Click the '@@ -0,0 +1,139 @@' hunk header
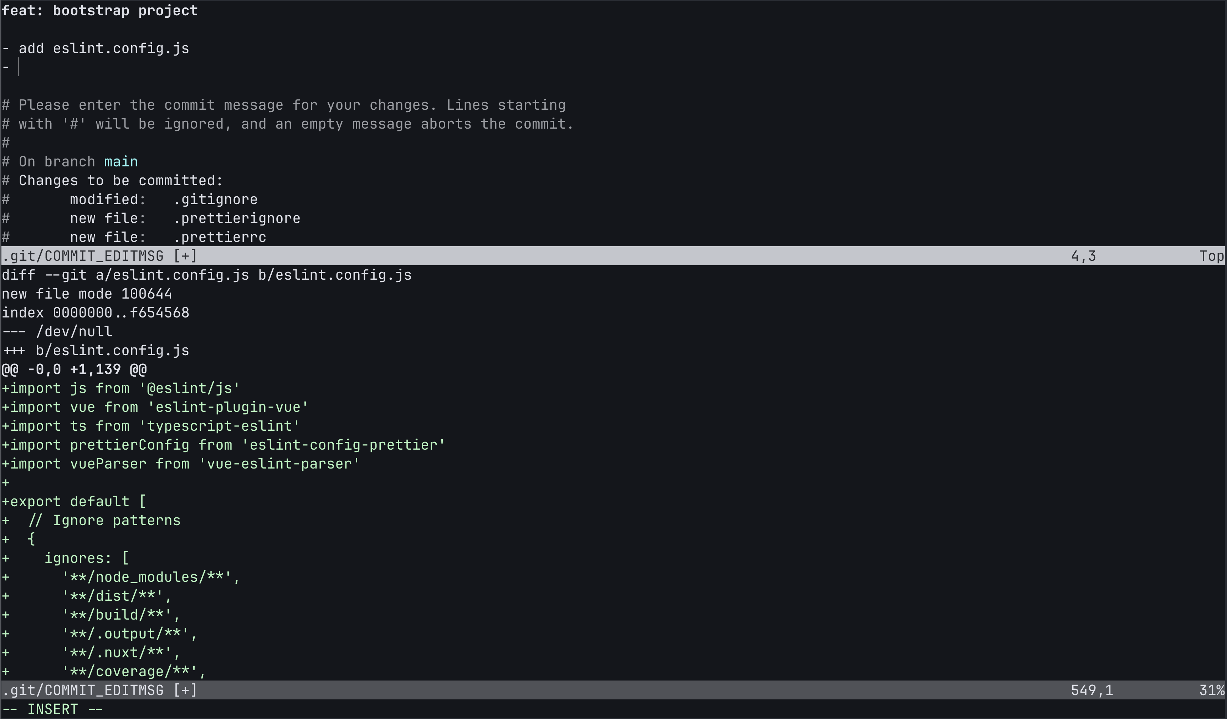 click(74, 369)
